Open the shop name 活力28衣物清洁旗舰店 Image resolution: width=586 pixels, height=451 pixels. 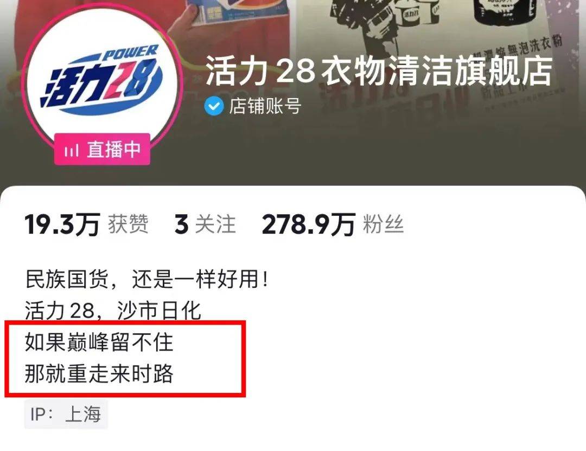coord(379,70)
